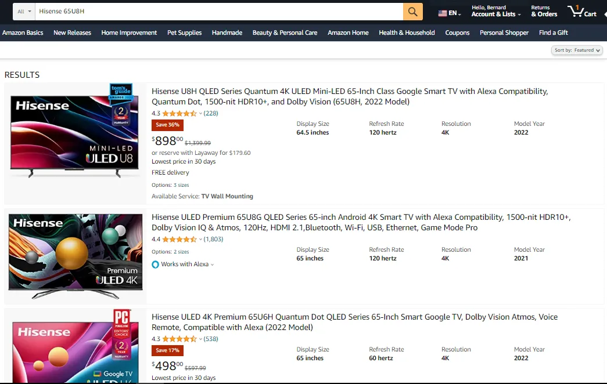Click the Hisense ULED Premium 65U8G title
This screenshot has width=607, height=384.
pos(361,222)
